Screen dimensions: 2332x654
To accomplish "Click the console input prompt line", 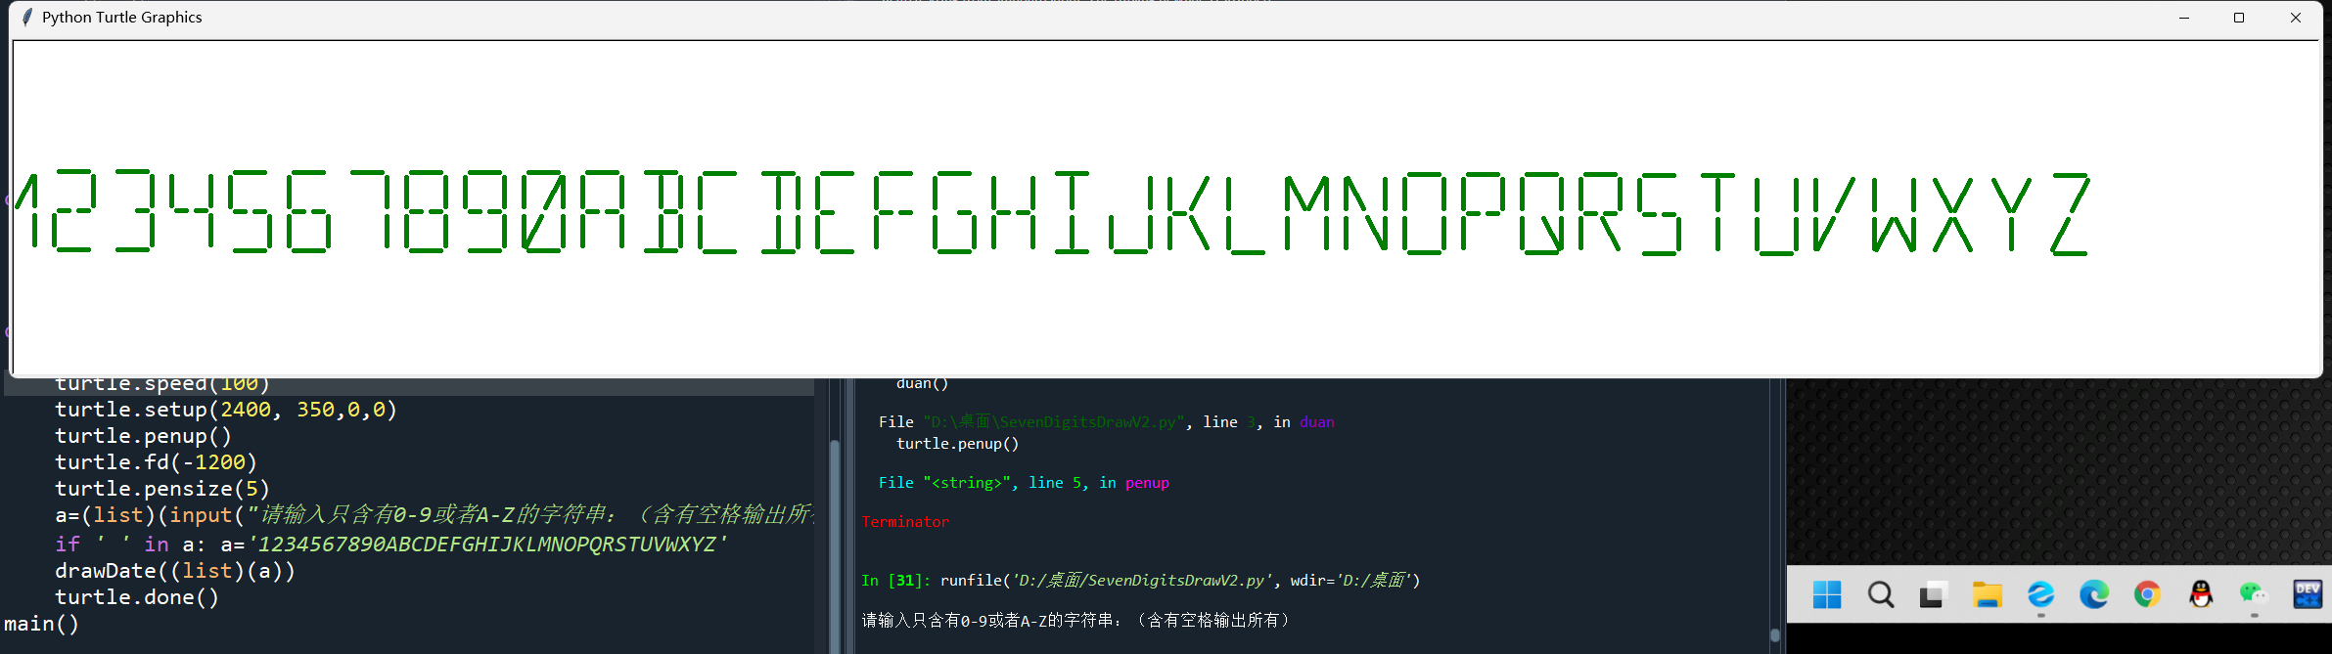I will click(1076, 620).
